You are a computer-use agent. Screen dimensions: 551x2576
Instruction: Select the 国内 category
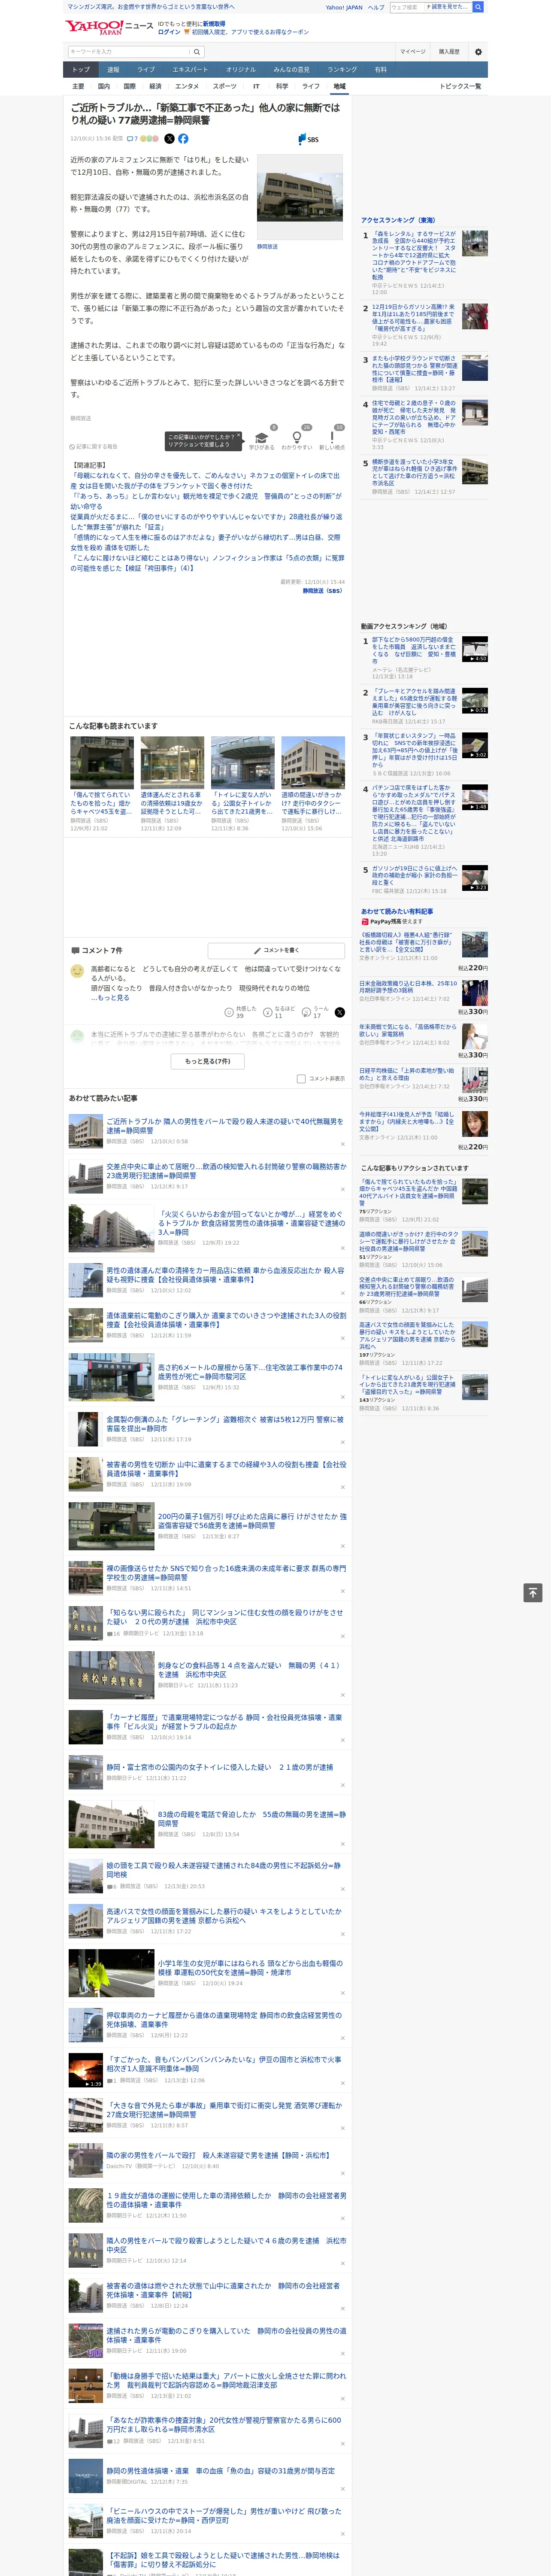point(104,86)
